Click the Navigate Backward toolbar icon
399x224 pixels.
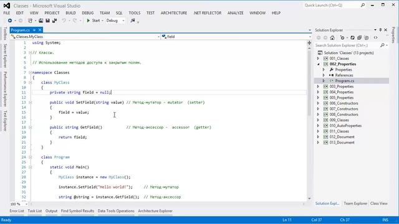click(x=10, y=21)
